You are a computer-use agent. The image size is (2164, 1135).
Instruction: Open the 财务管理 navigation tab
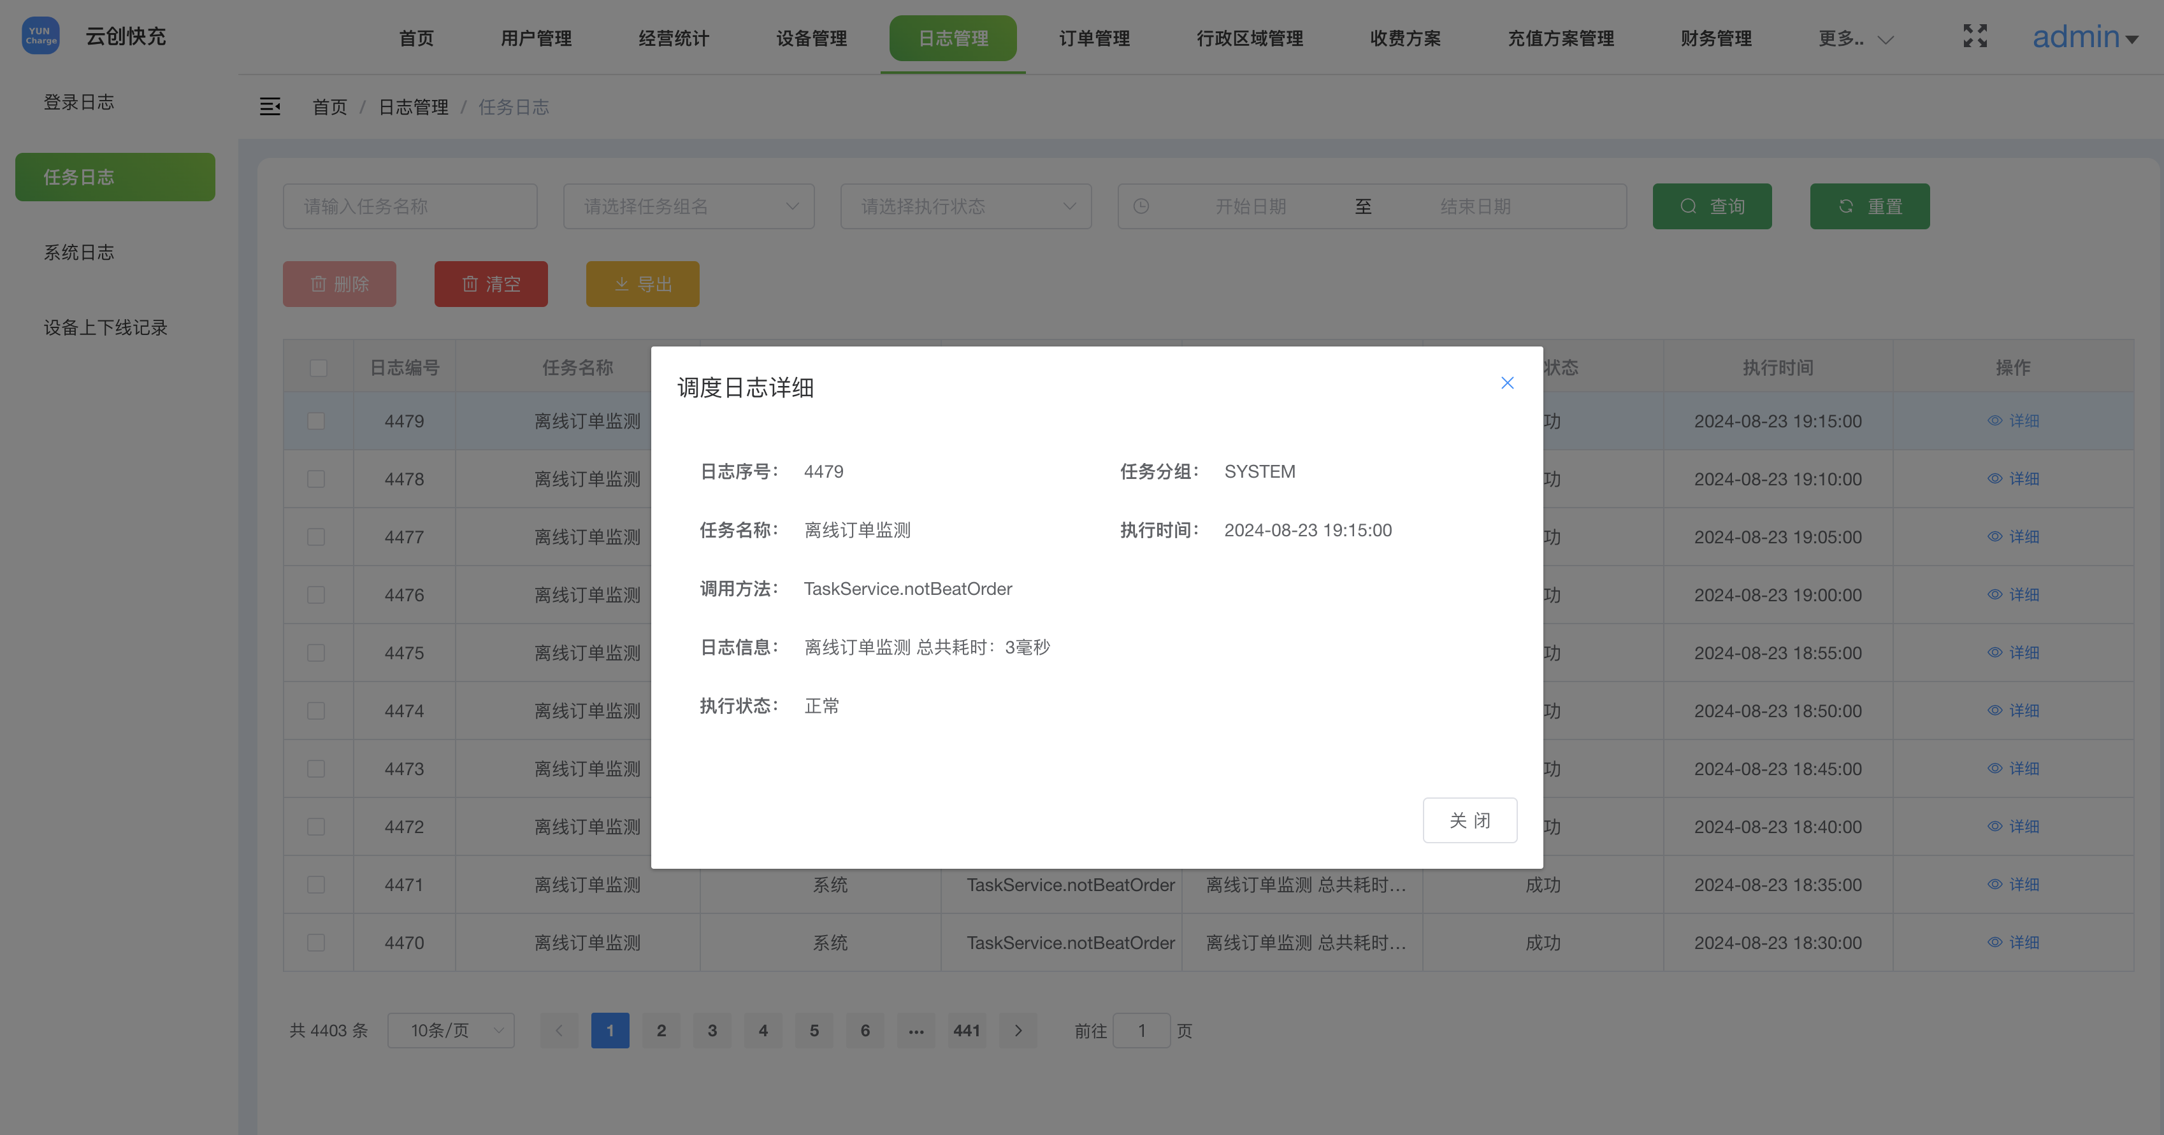point(1716,39)
